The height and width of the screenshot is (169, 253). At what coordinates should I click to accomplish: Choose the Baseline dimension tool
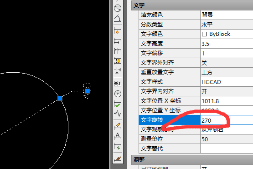118,41
